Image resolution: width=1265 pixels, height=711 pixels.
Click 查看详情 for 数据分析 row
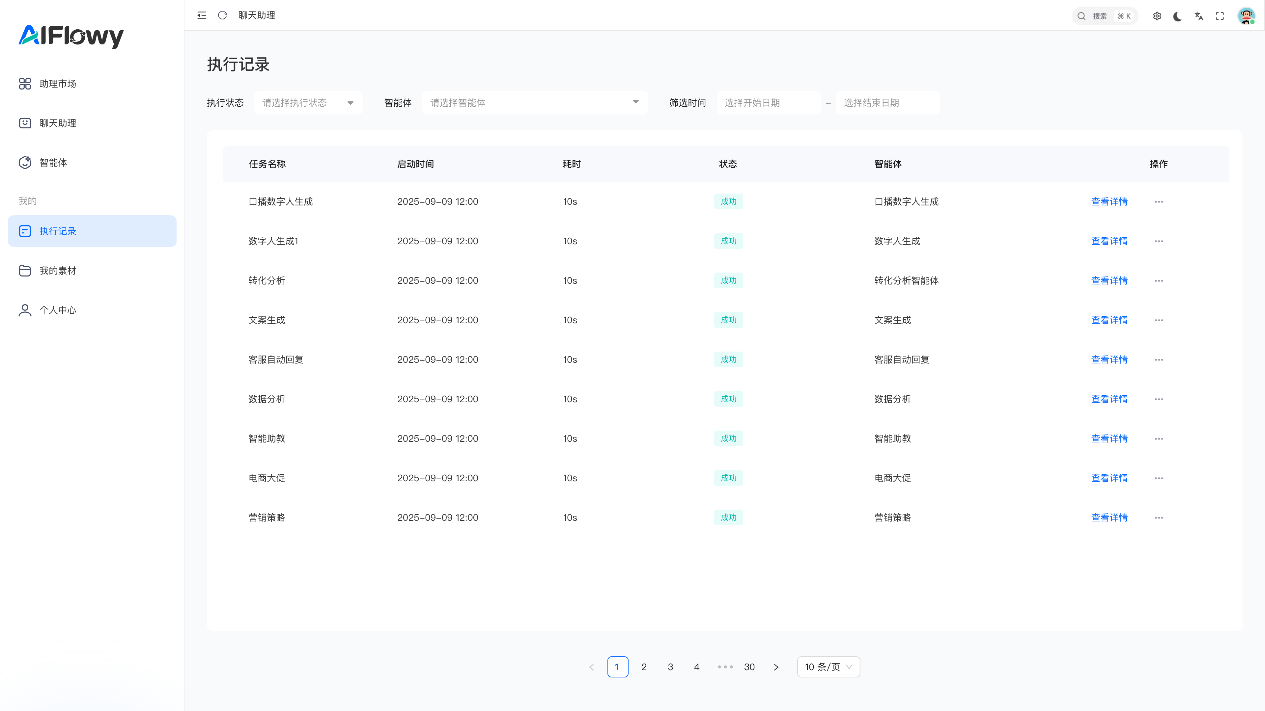coord(1109,399)
